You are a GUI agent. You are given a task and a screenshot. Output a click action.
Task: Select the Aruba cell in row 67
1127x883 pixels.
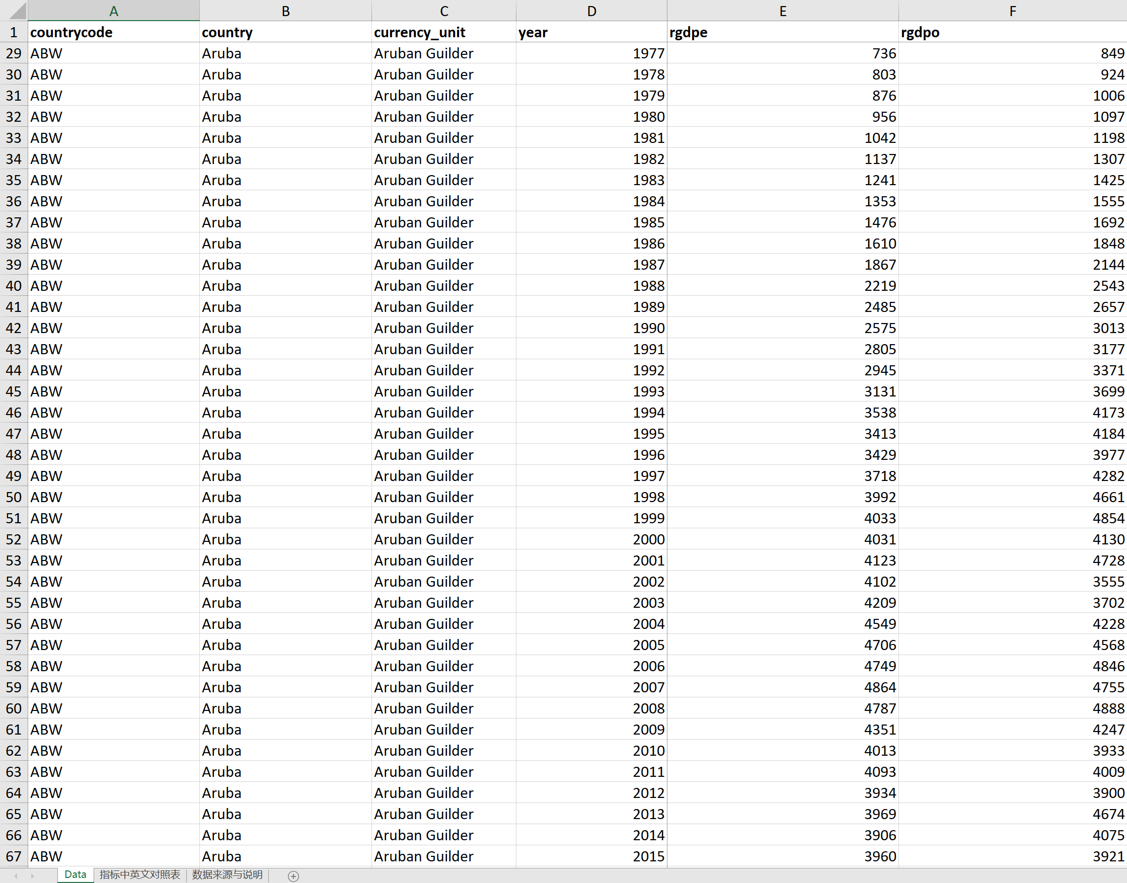(285, 856)
